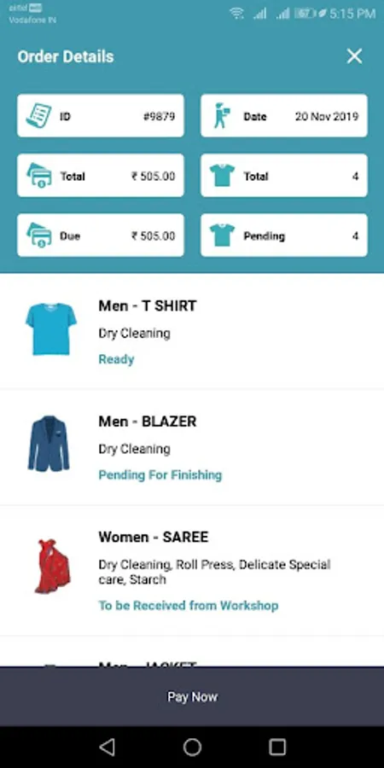Viewport: 384px width, 768px height.
Task: Open the blue blazer item image
Action: coord(49,444)
